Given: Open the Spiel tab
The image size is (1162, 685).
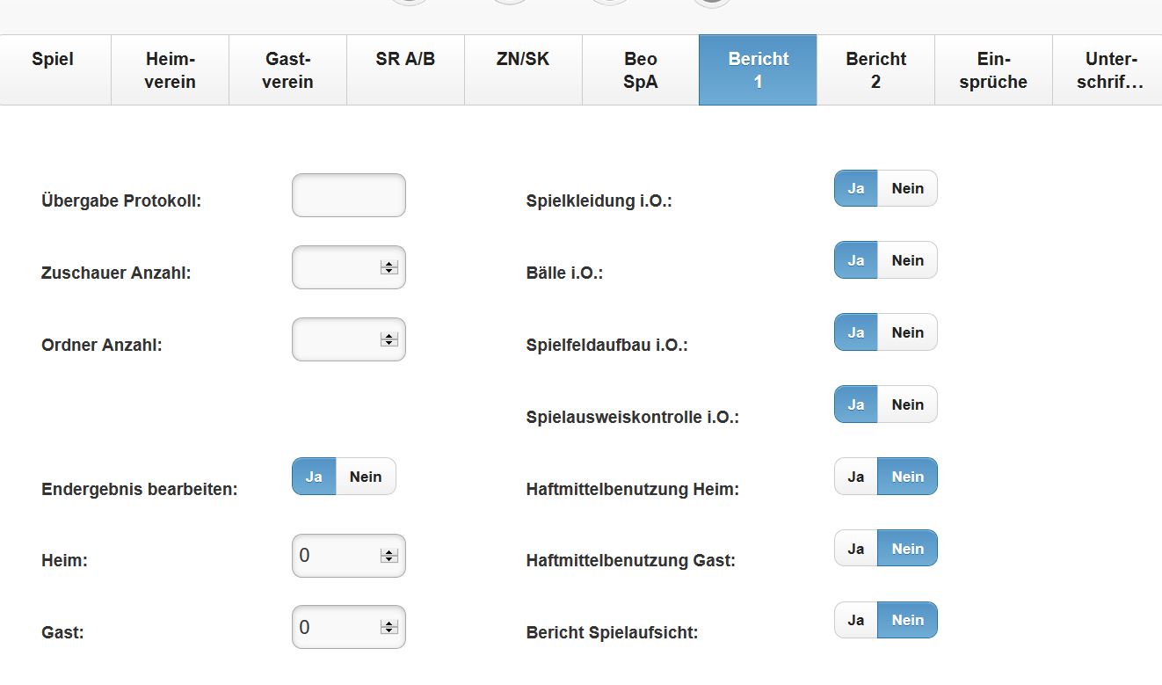Looking at the screenshot, I should [x=53, y=70].
